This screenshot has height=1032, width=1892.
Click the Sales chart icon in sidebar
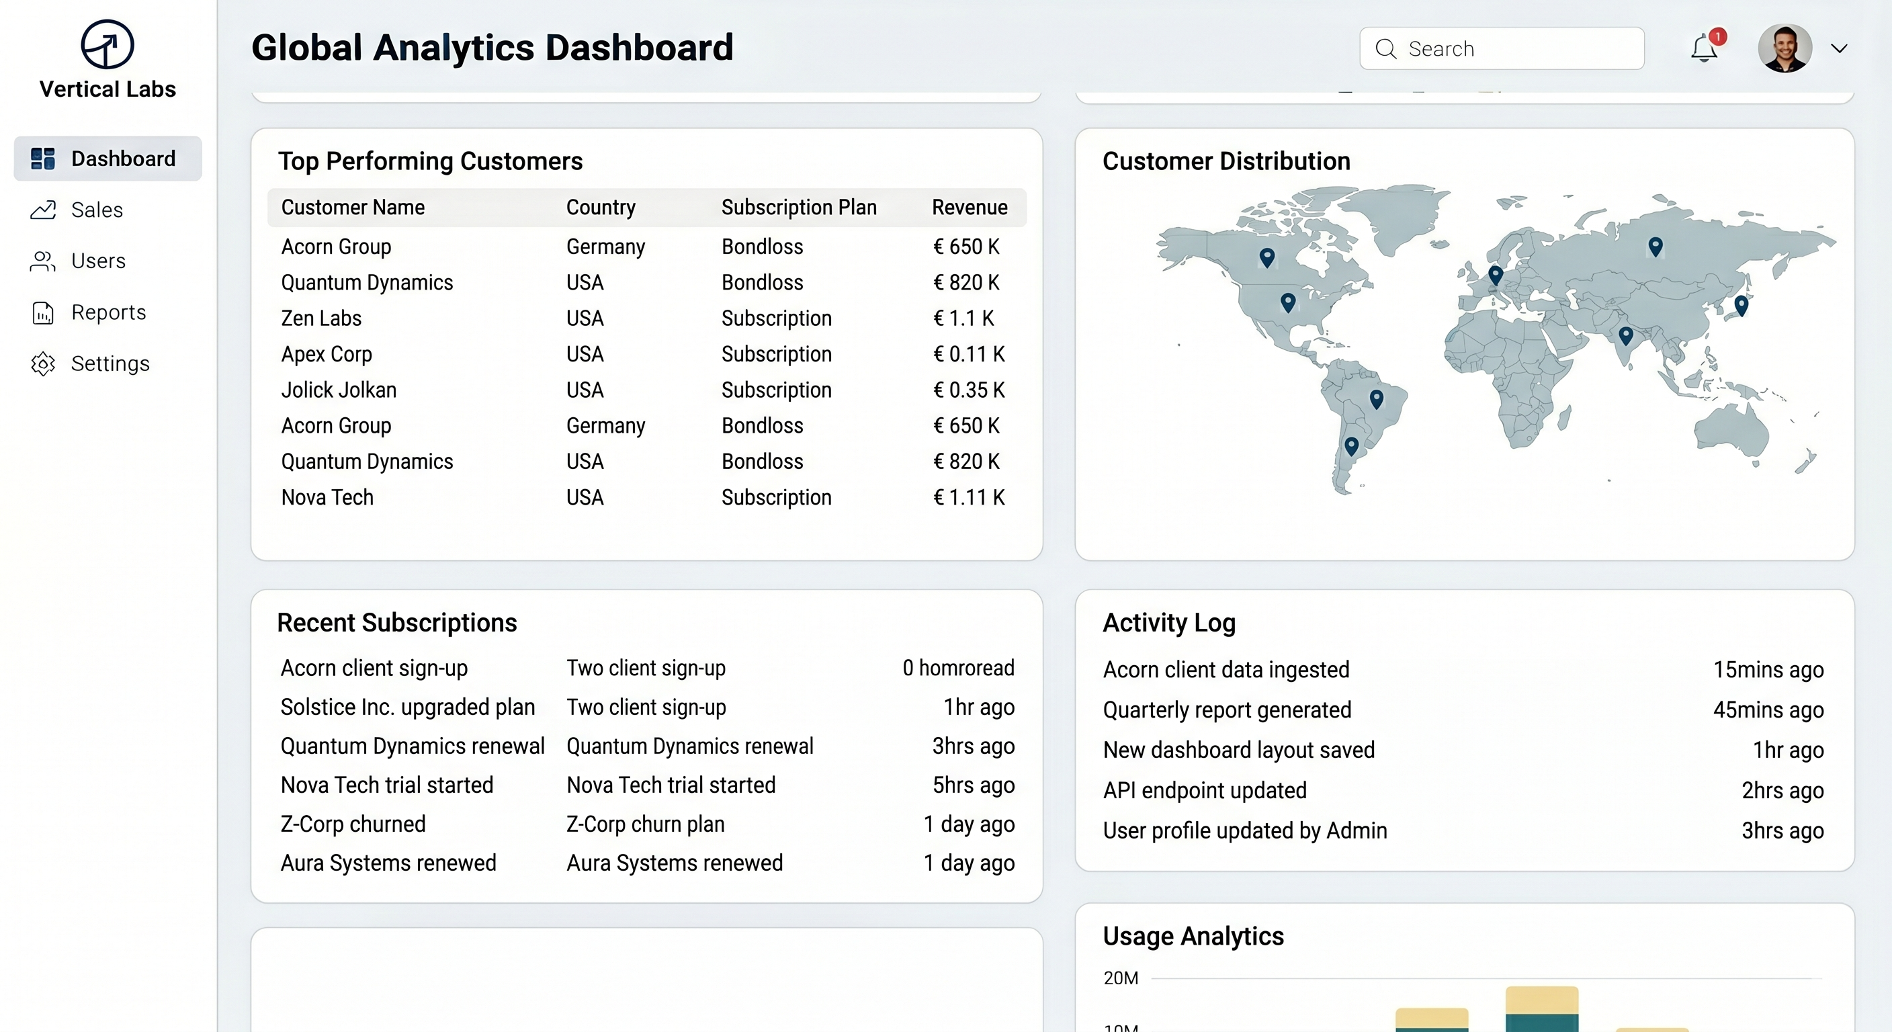42,210
